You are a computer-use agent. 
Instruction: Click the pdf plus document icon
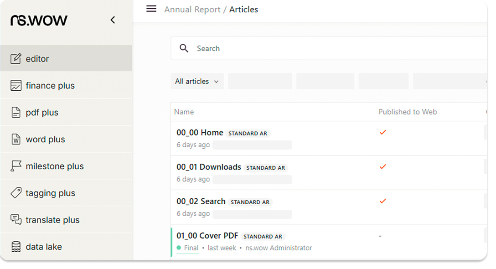point(16,113)
